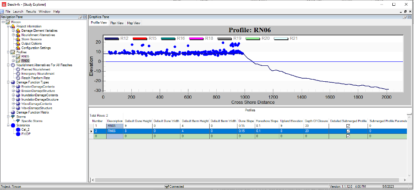Image resolution: width=414 pixels, height=190 pixels.
Task: Open the Launch menu
Action: [x=18, y=11]
